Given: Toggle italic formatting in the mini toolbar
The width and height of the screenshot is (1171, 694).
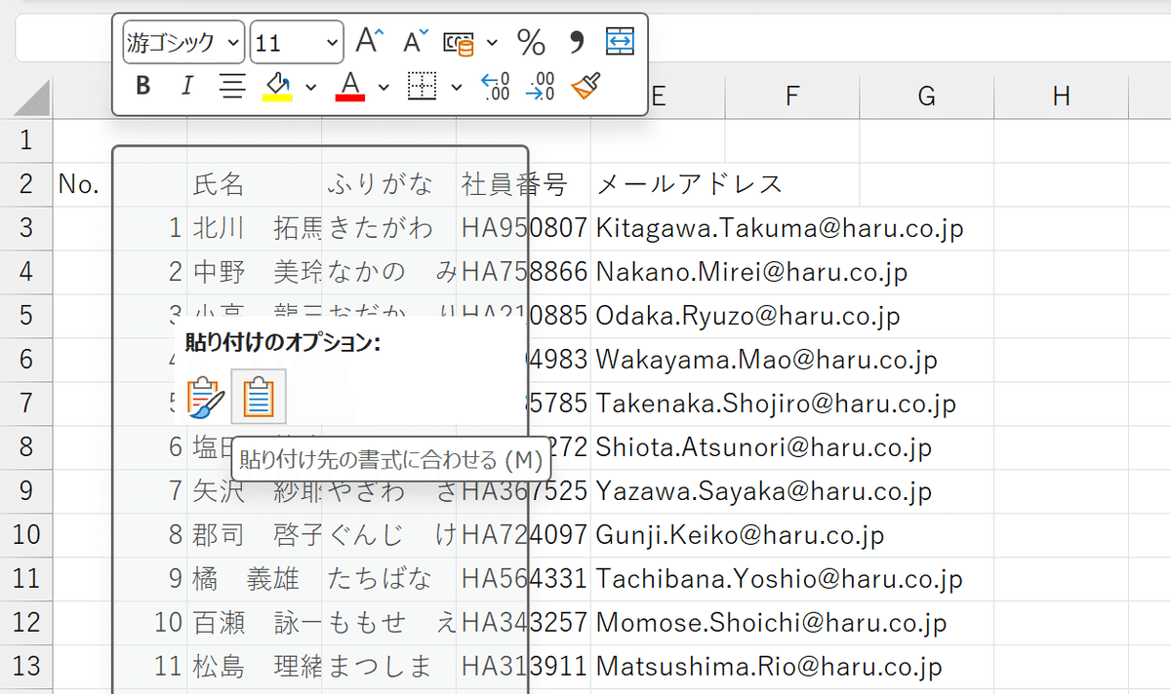Looking at the screenshot, I should pyautogui.click(x=185, y=86).
